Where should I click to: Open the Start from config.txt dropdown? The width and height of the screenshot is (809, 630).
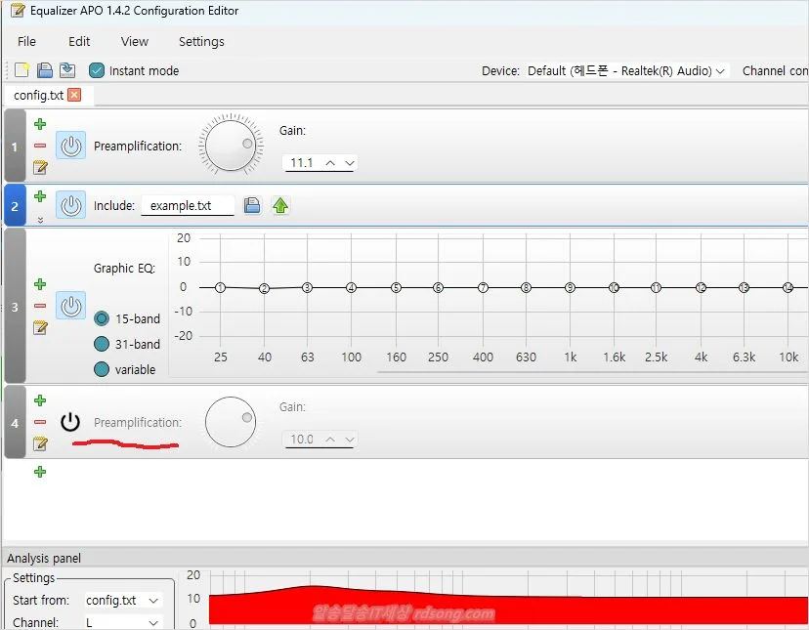pyautogui.click(x=122, y=600)
